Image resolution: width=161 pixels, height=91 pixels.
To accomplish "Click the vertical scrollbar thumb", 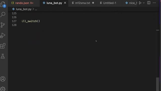I will [158, 84].
